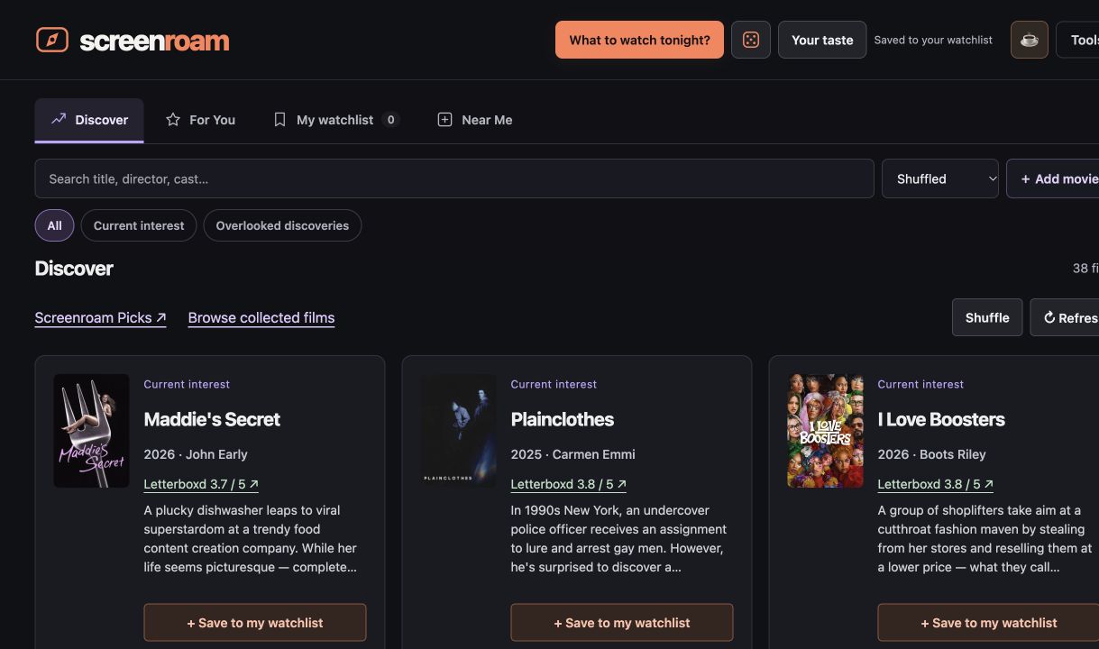The height and width of the screenshot is (649, 1099).
Task: Click the search title, director, cast field
Action: [x=454, y=178]
